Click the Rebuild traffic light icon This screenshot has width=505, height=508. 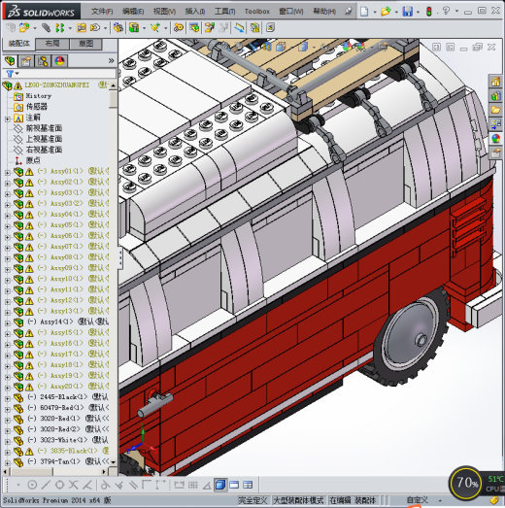[429, 12]
